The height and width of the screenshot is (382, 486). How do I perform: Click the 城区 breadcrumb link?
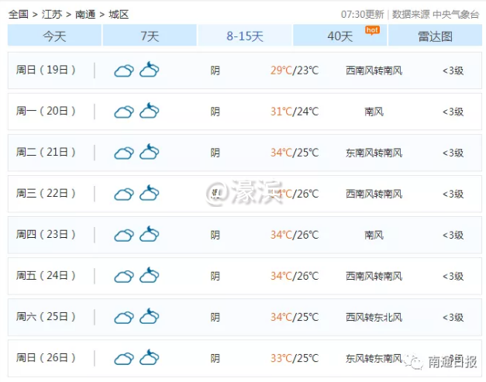coord(119,14)
